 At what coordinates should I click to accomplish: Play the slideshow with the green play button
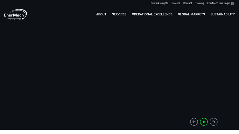[x=204, y=122]
